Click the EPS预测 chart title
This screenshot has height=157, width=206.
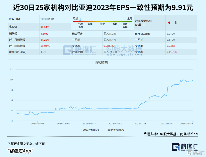pyautogui.click(x=101, y=63)
